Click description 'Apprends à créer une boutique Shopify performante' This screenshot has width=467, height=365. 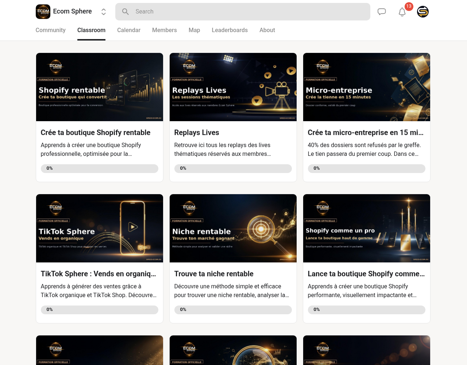[x=362, y=291]
